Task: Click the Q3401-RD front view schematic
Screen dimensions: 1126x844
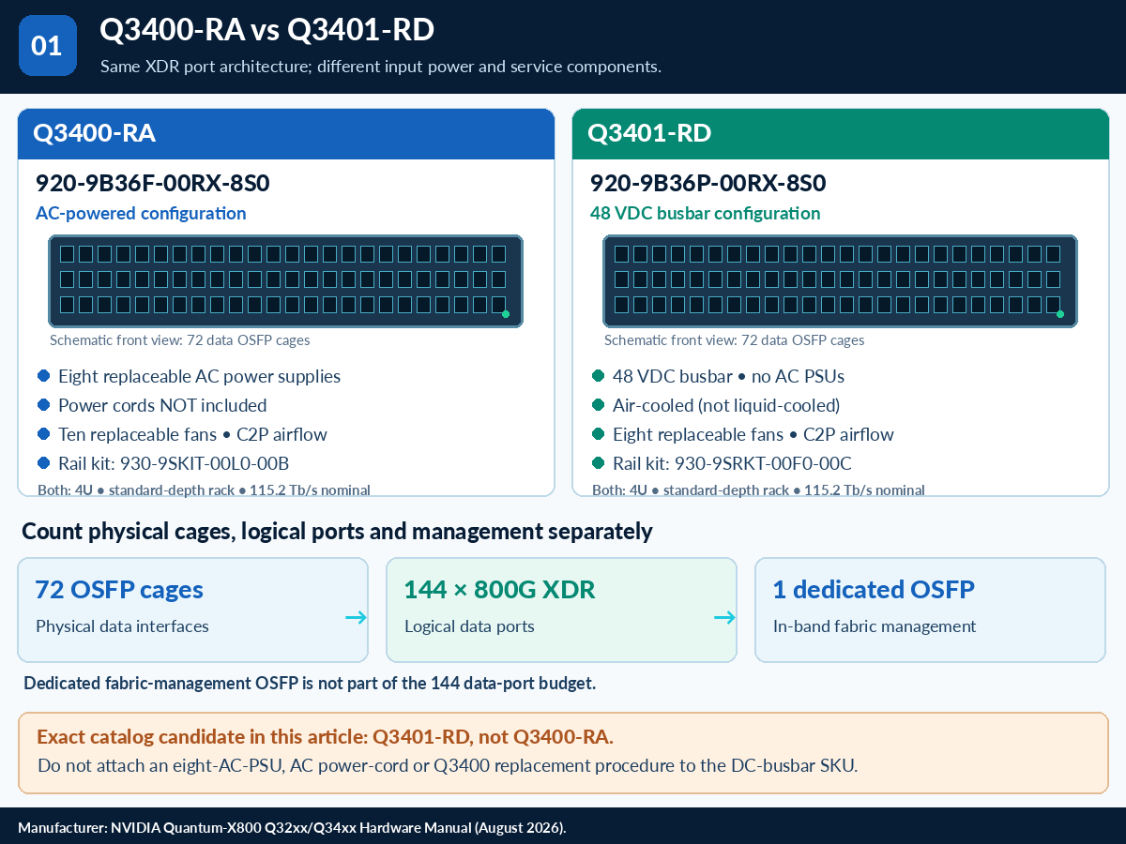Action: (x=840, y=280)
